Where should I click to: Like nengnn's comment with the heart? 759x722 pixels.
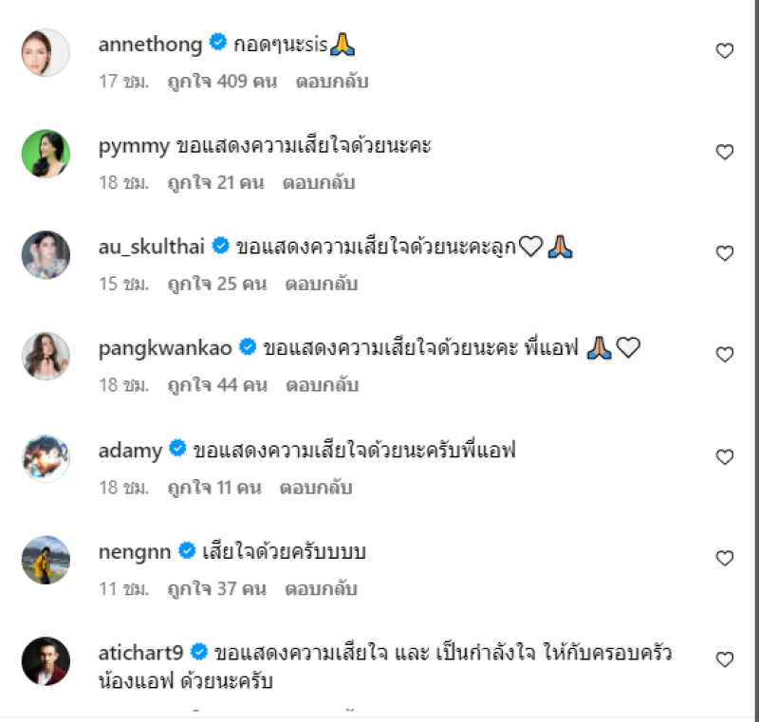724,558
